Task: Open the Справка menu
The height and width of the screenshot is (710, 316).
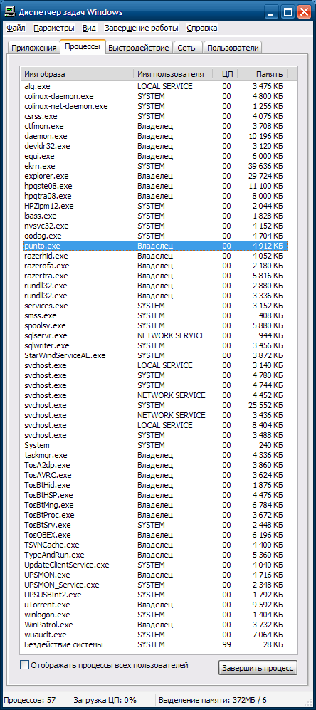Action: tap(202, 28)
